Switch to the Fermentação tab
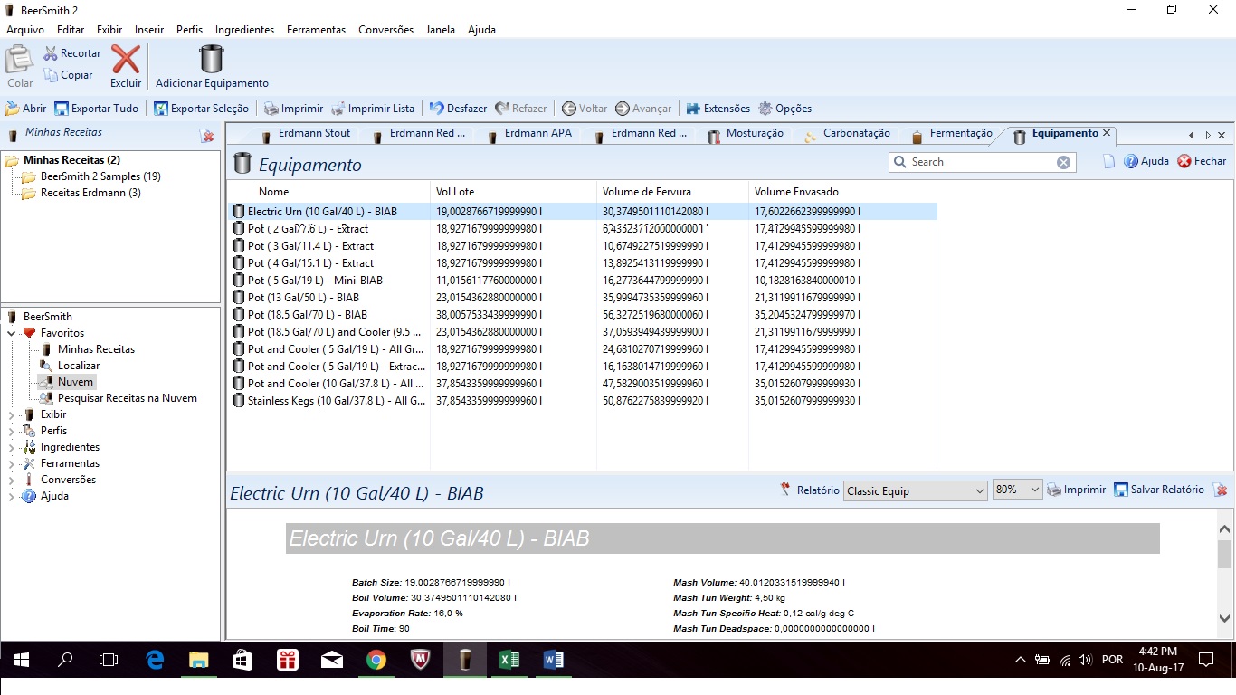1236x695 pixels. pyautogui.click(x=952, y=134)
